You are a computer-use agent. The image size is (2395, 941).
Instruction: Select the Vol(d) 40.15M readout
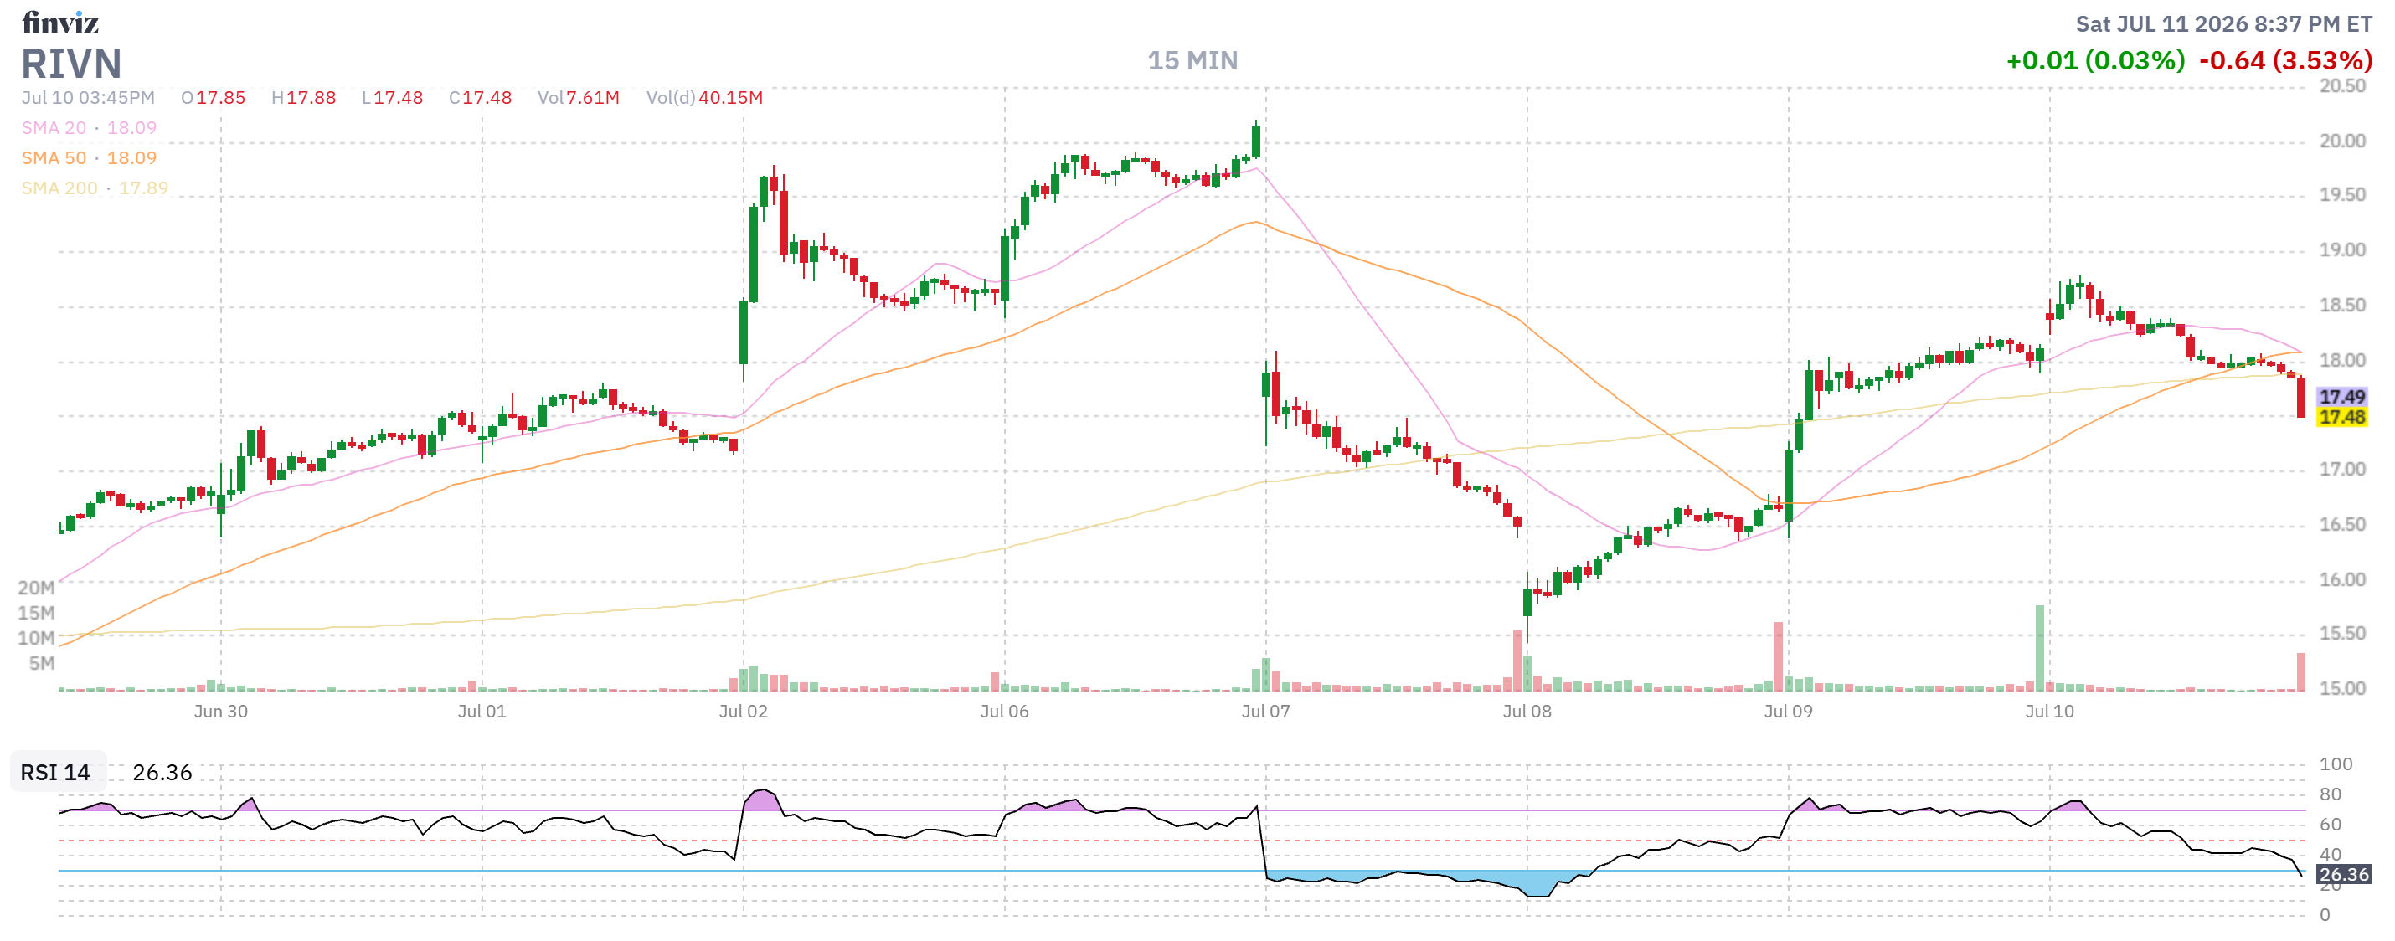click(703, 98)
